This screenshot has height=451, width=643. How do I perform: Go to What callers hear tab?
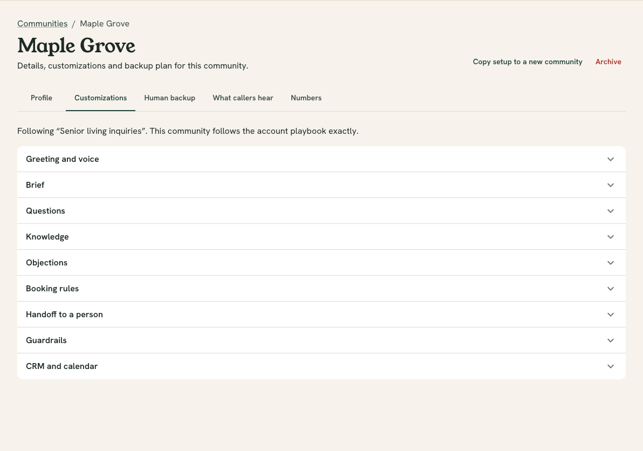(243, 98)
